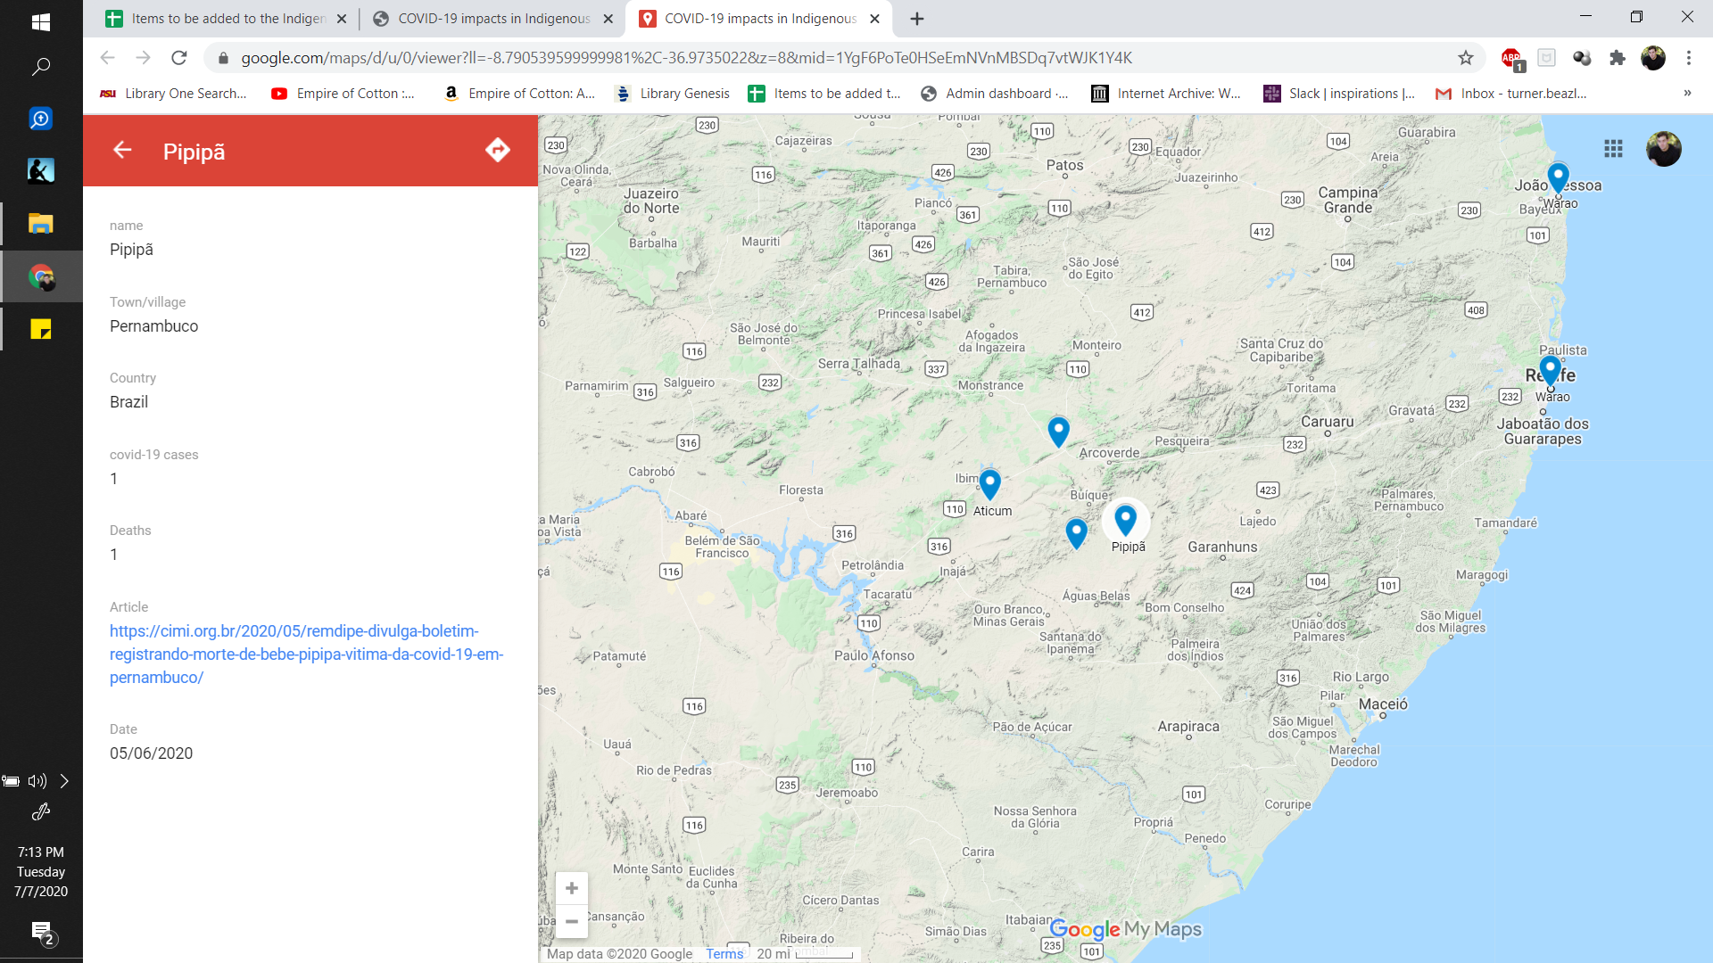Screen dimensions: 1713x963
Task: Click the Terms link on the map
Action: [724, 953]
